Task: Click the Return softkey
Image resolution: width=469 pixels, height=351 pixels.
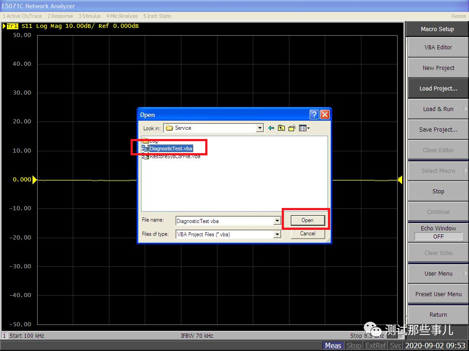Action: coord(438,314)
